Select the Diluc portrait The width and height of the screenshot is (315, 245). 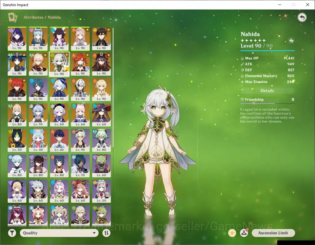coord(17,89)
